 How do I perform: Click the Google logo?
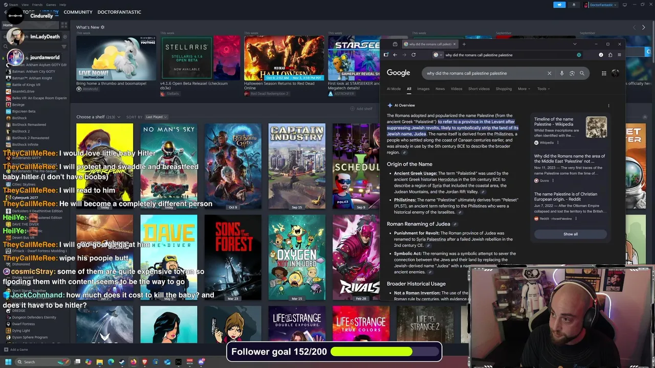click(398, 73)
